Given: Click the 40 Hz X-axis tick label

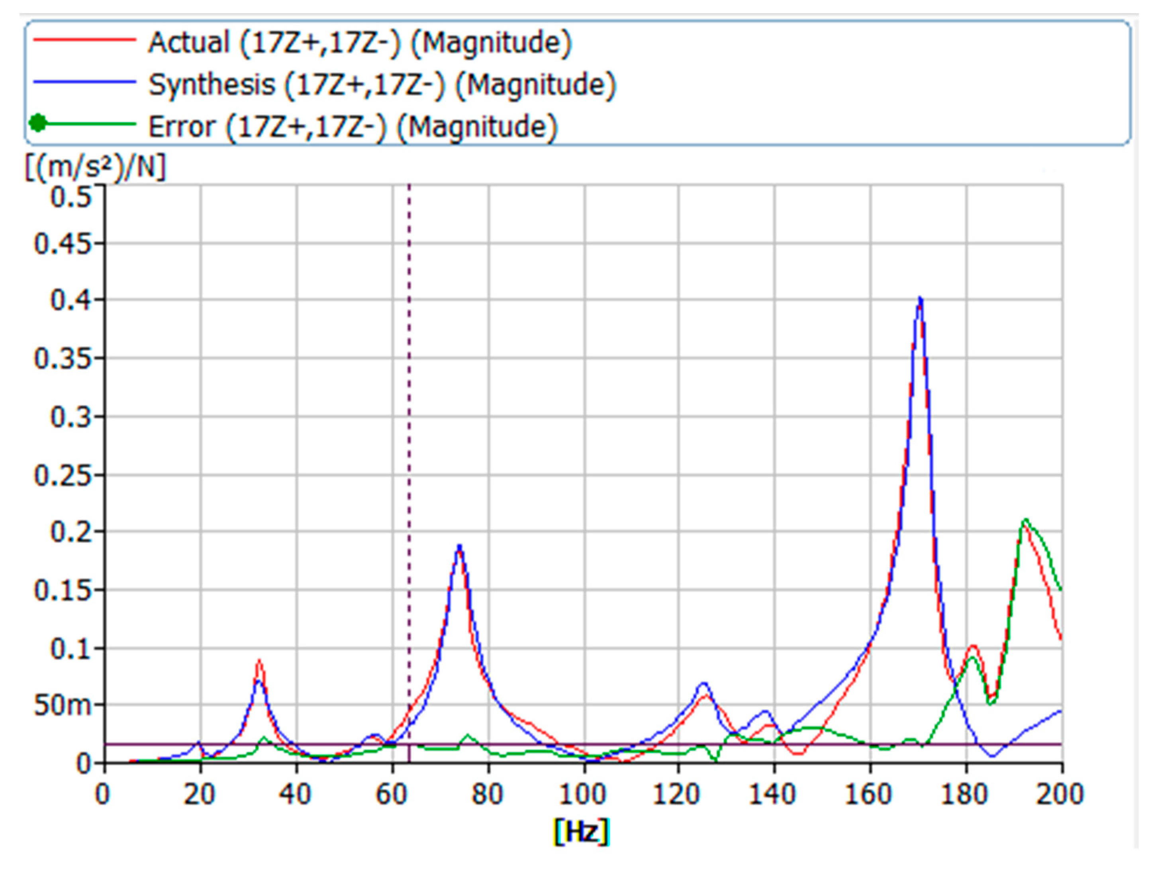Looking at the screenshot, I should [x=295, y=794].
